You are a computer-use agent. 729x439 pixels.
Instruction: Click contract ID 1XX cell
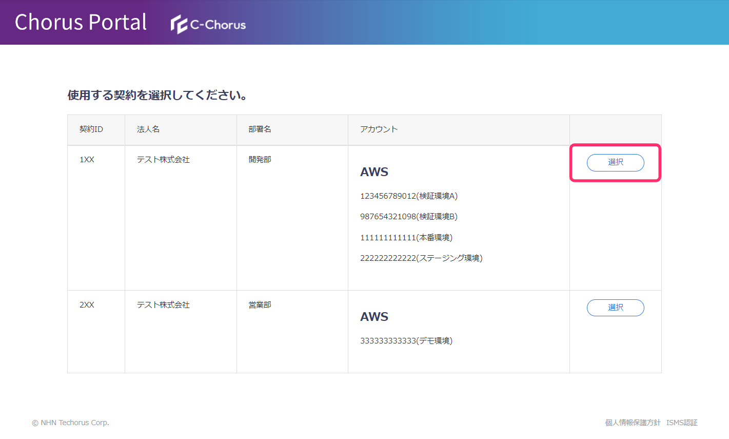[87, 160]
